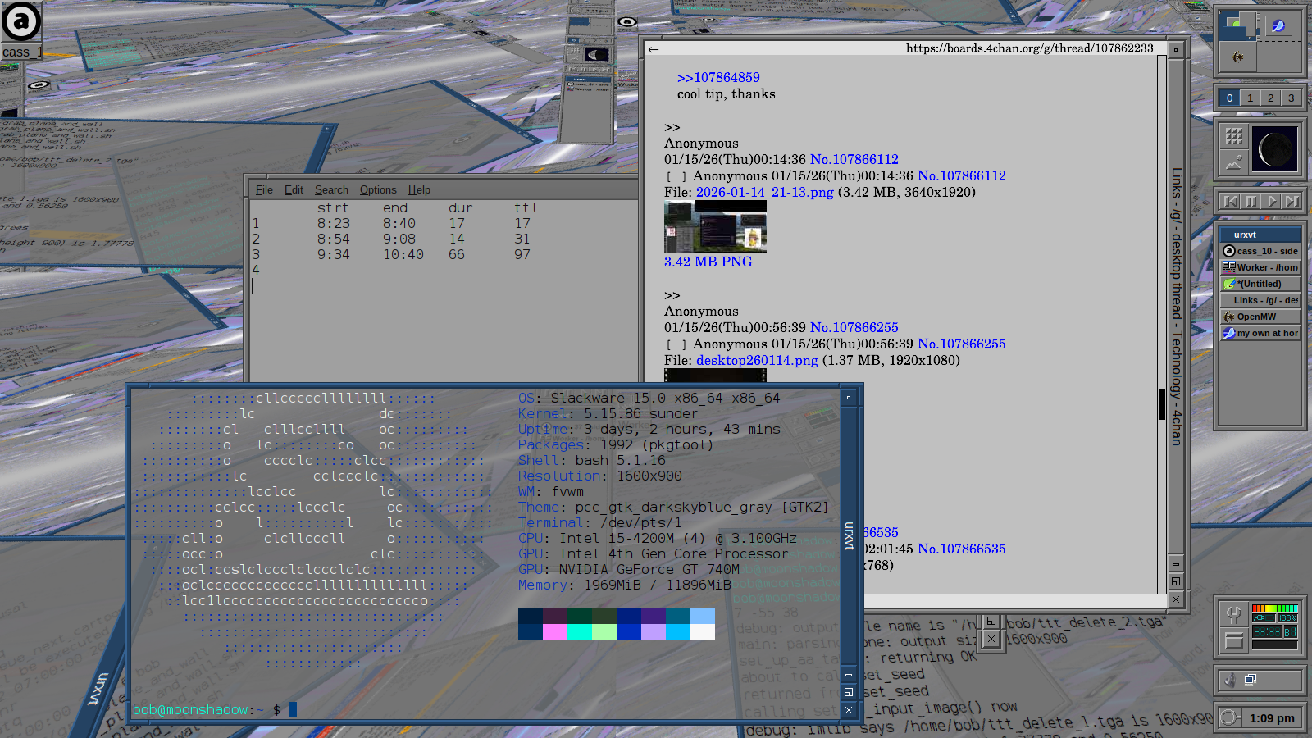Viewport: 1312px width, 738px height.
Task: Open the Search menu in editor
Action: coord(331,190)
